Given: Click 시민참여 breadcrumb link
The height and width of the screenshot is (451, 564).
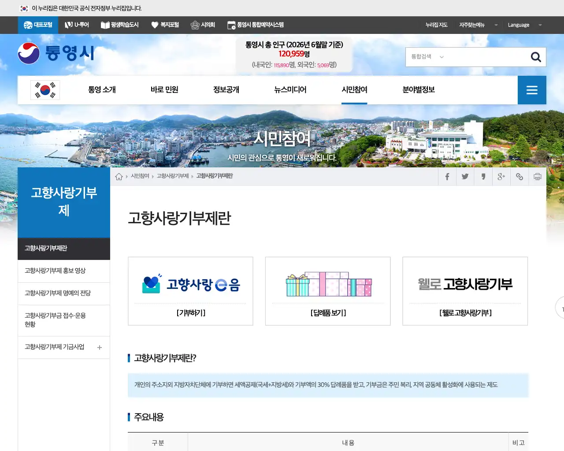Looking at the screenshot, I should tap(140, 176).
